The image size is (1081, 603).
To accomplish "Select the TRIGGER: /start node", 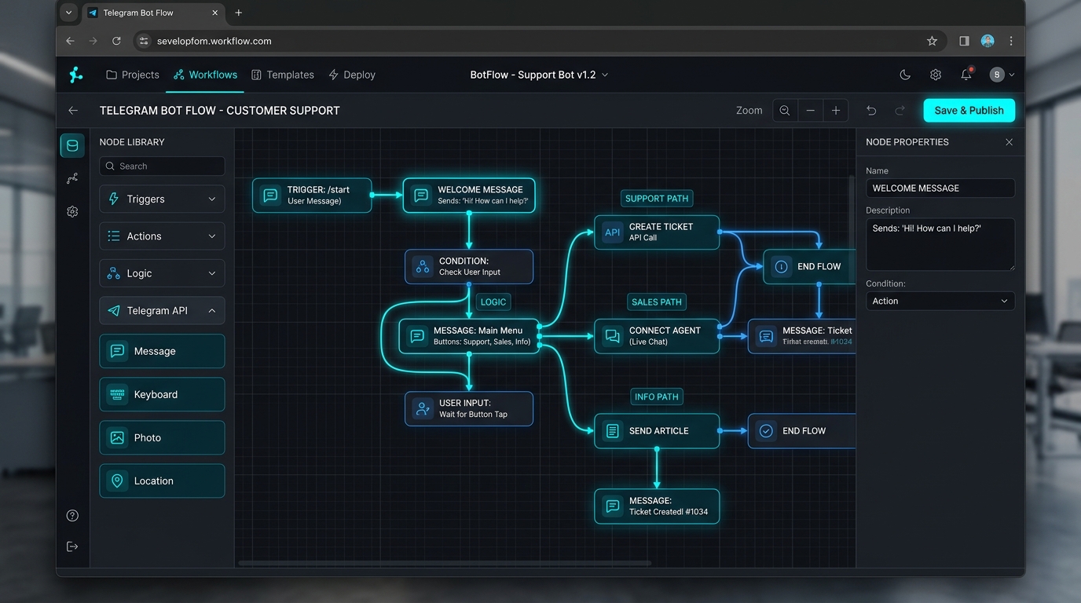I will tap(312, 196).
